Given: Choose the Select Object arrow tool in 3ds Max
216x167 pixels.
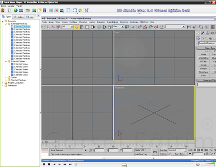Looking at the screenshot, I should (76, 27).
